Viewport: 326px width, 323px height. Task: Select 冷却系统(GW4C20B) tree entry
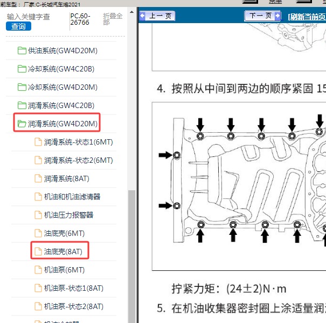tap(61, 69)
